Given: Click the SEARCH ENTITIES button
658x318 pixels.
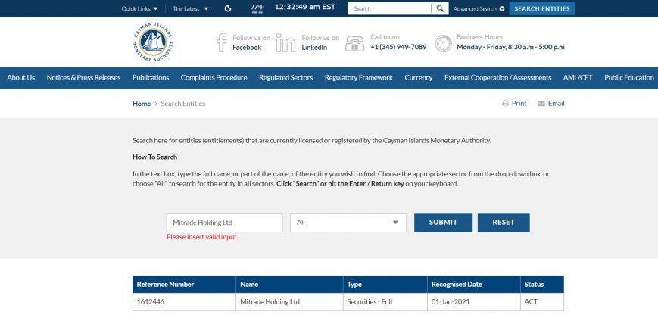Looking at the screenshot, I should (x=542, y=8).
